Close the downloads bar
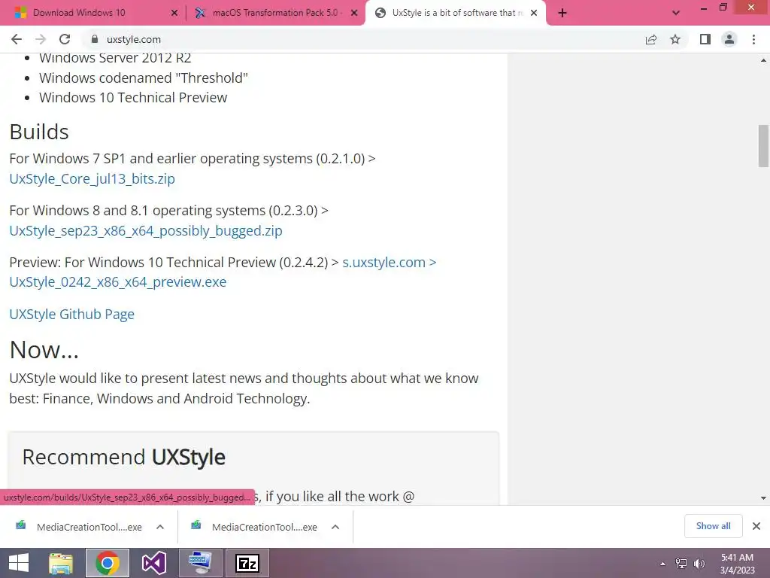The image size is (770, 578). tap(756, 526)
